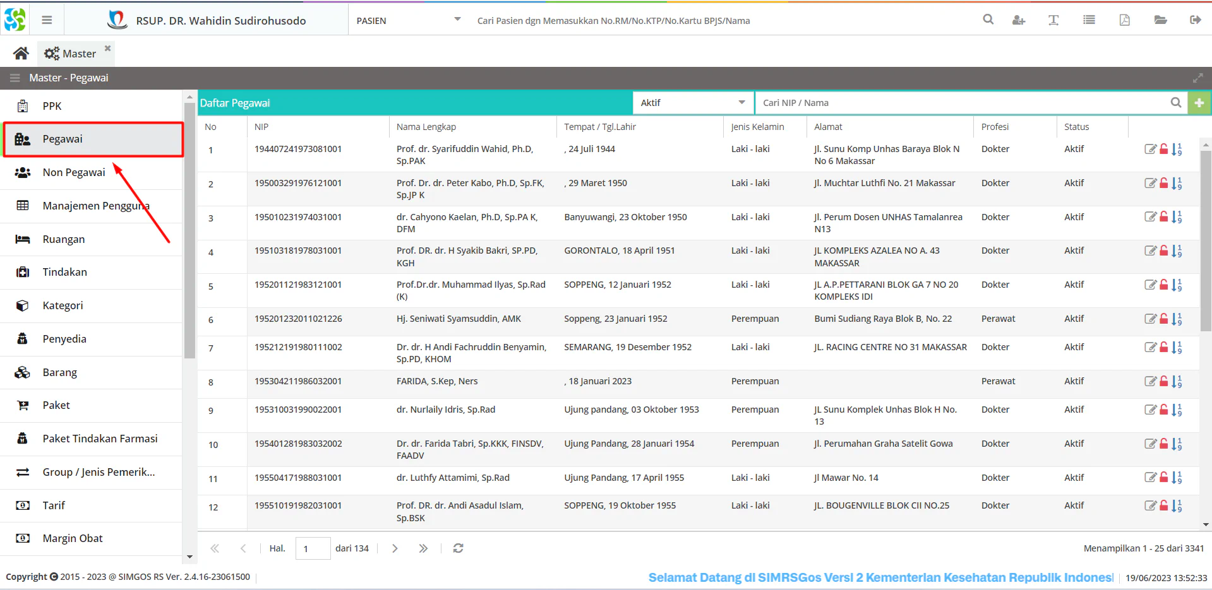This screenshot has width=1212, height=590.
Task: Toggle lock for FARIDA, S.Kep, Ners row
Action: [x=1163, y=382]
